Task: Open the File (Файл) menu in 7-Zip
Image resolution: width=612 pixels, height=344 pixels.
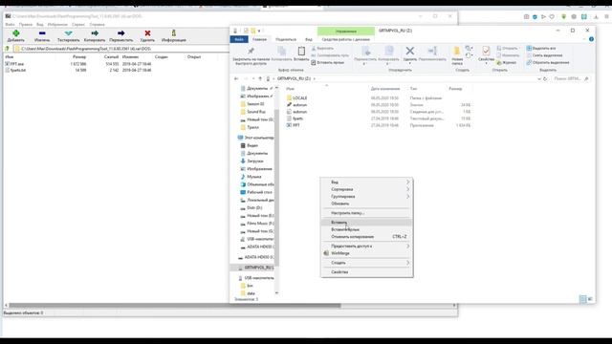Action: (10, 24)
